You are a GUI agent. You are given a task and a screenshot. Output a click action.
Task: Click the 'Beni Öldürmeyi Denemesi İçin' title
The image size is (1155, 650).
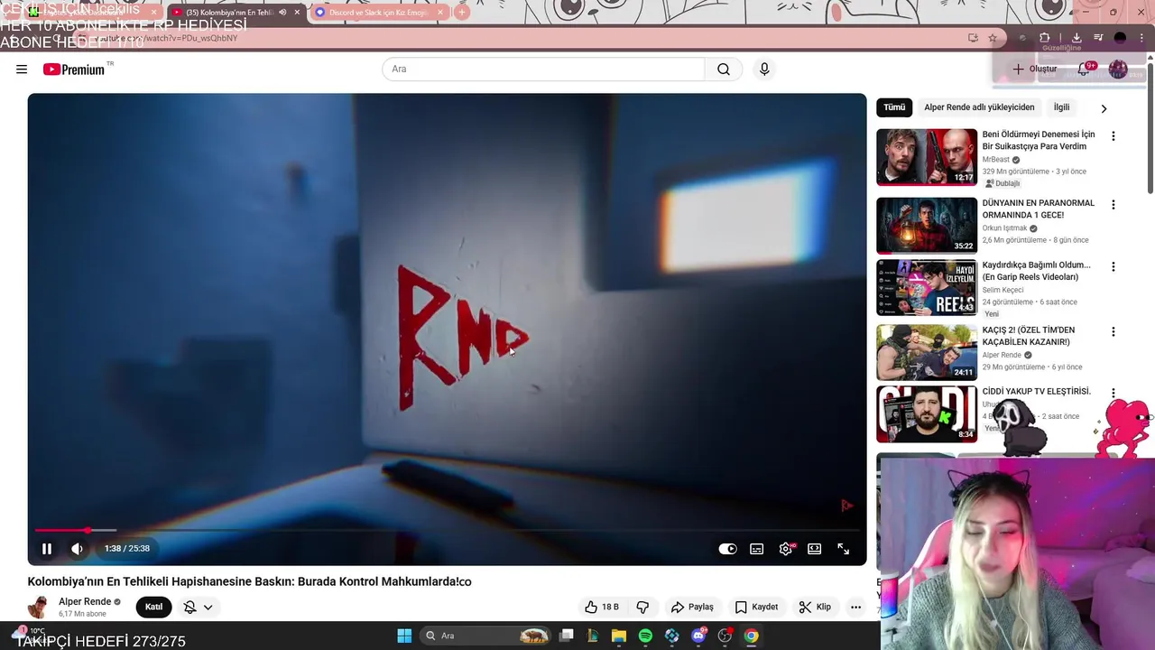[1039, 140]
